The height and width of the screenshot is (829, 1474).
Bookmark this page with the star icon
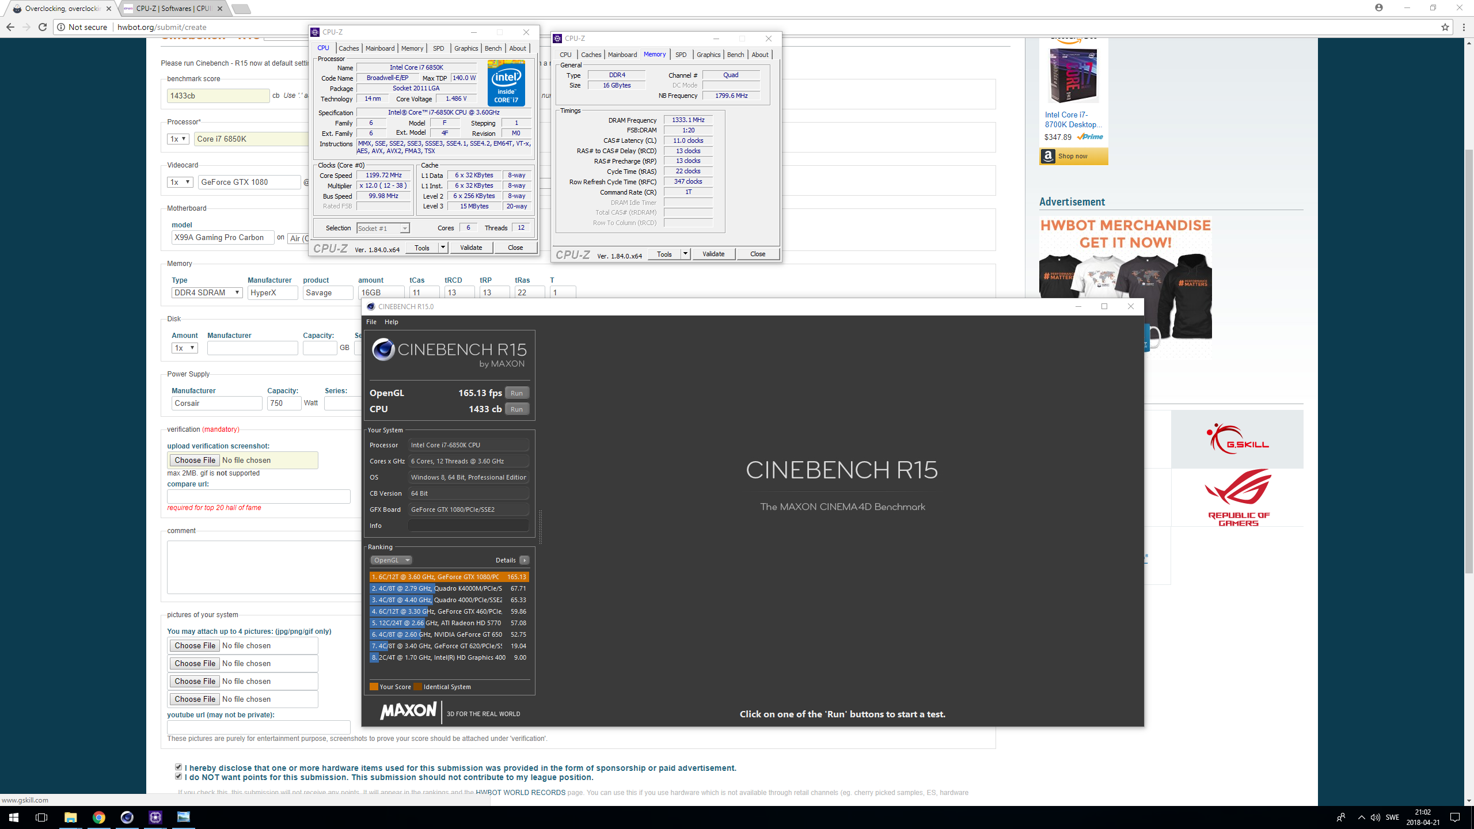(1445, 27)
